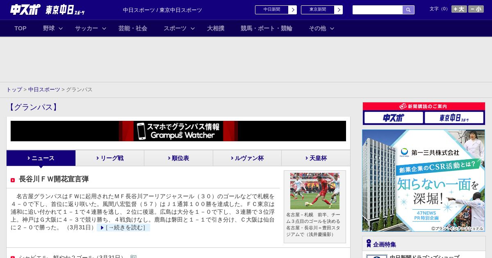Expand the スポーツ dropdown chevron

pos(193,28)
